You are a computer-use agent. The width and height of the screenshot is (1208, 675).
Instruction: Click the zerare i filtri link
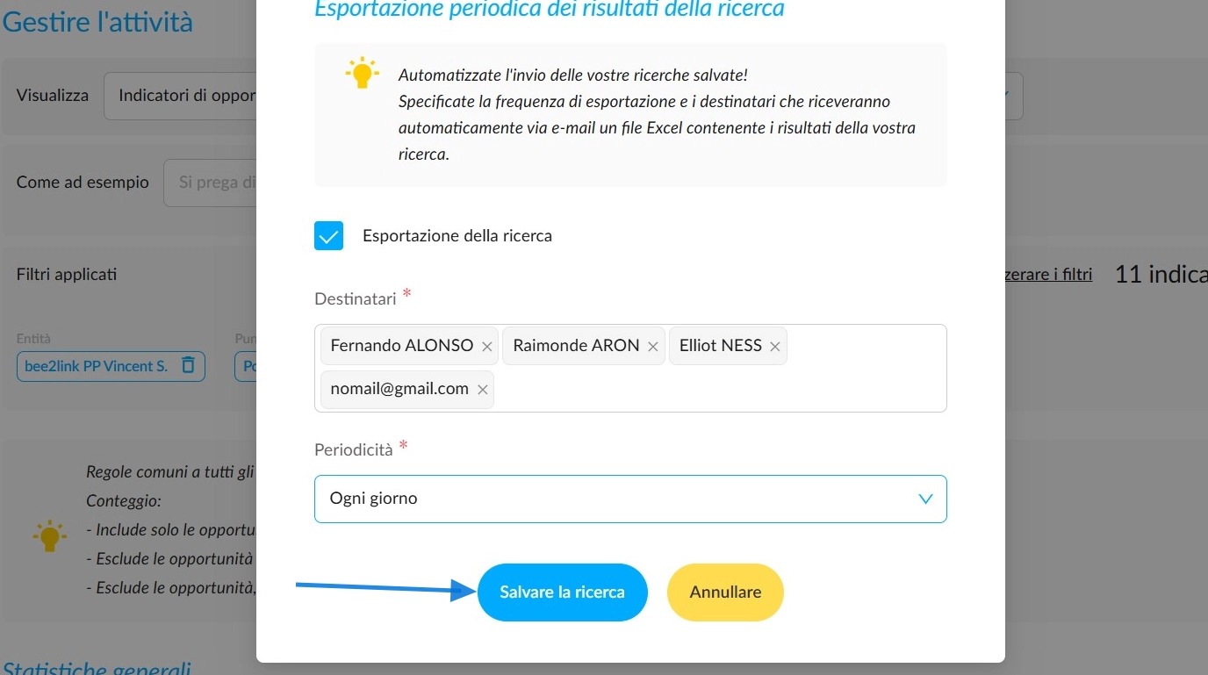[x=1049, y=275]
